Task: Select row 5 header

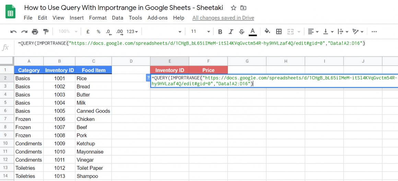Action: 7,103
